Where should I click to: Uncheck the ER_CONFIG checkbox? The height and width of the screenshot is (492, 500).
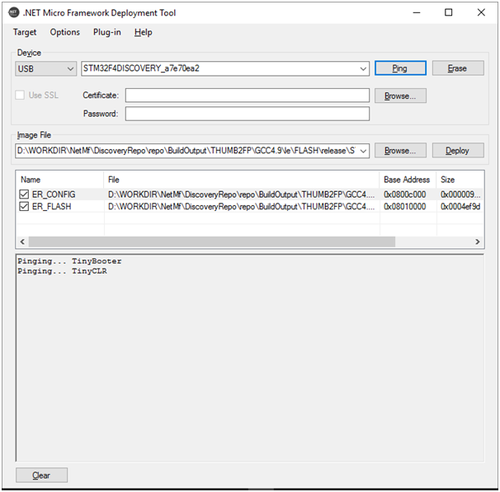pos(24,194)
